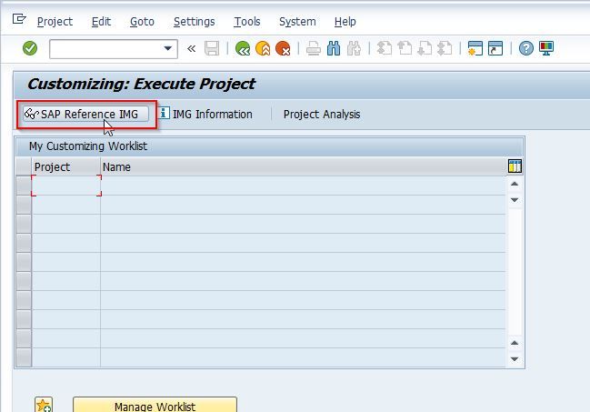Click the topmost scroll up arrow of worklist
Screen dimensions: 590x412
click(515, 184)
